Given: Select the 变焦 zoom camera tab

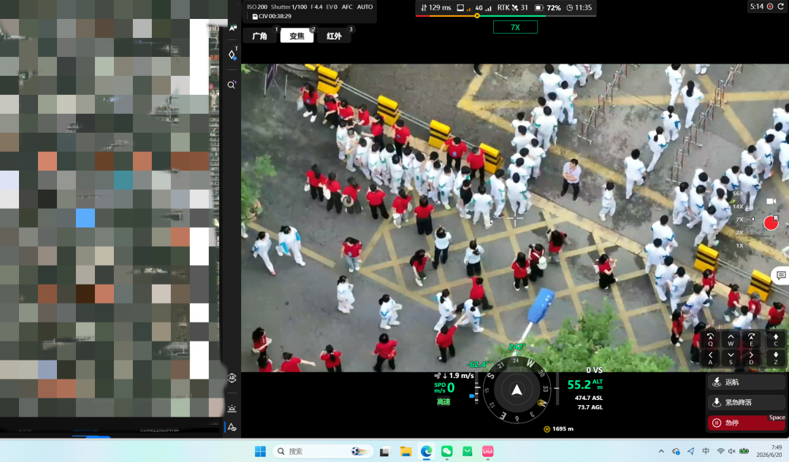Looking at the screenshot, I should click(x=297, y=36).
